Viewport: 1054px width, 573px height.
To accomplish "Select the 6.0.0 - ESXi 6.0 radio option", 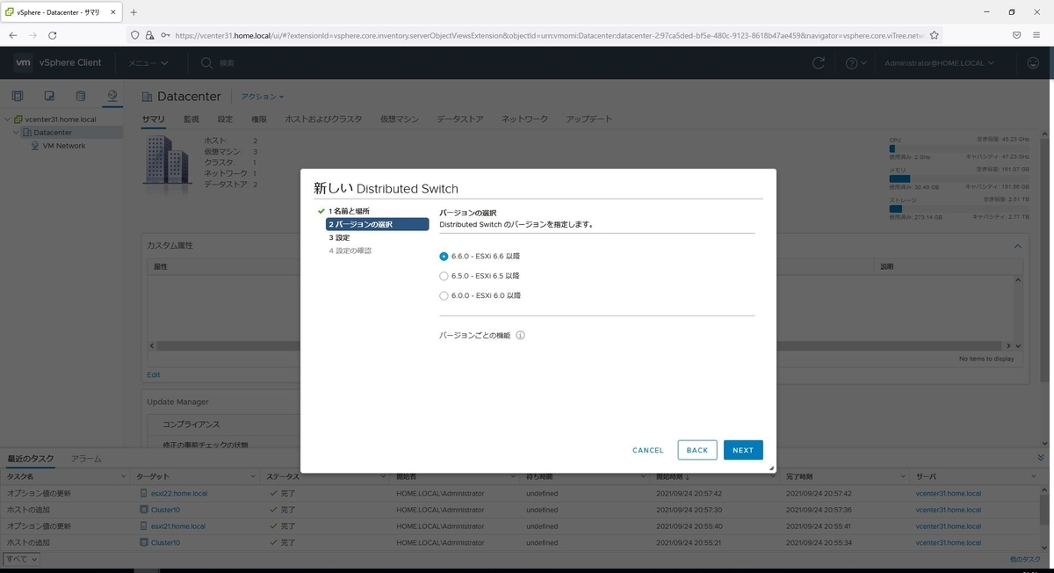I will point(444,296).
